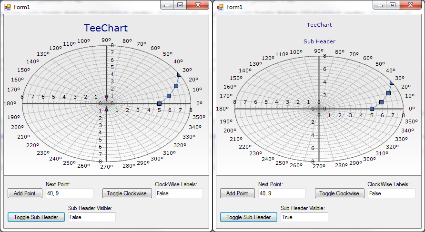This screenshot has width=425, height=232.
Task: Click Add Point in left Form1 window
Action: pos(25,193)
